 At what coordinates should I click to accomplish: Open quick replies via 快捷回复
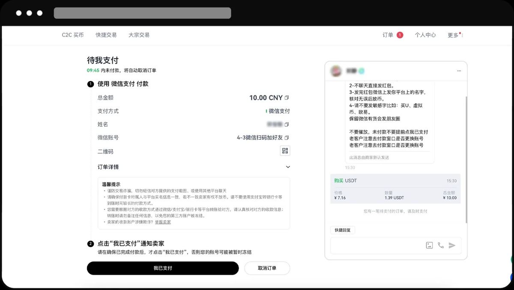[x=342, y=230]
